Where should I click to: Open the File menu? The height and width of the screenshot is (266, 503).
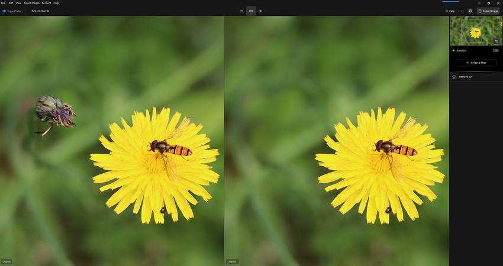[3, 3]
